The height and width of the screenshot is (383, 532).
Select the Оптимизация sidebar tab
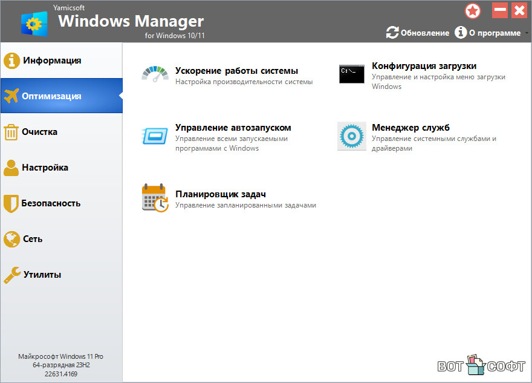(x=51, y=96)
